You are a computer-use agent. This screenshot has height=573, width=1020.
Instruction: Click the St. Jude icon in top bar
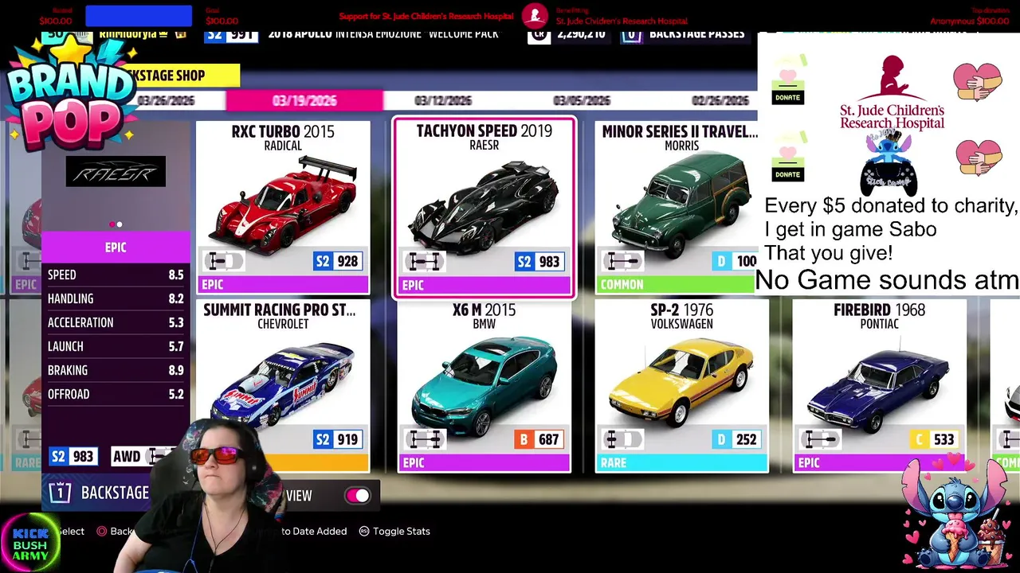point(535,15)
